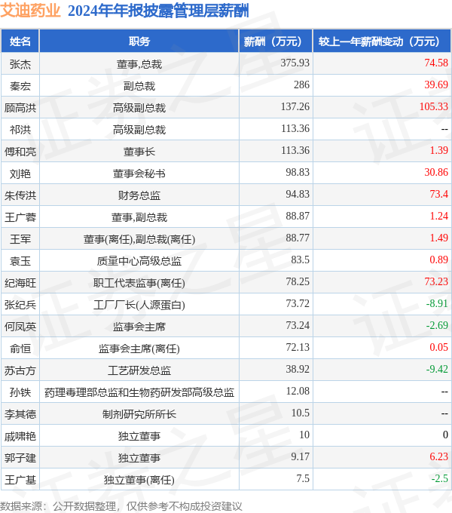
Task: Click the salary value 83.5
Action: (x=300, y=260)
